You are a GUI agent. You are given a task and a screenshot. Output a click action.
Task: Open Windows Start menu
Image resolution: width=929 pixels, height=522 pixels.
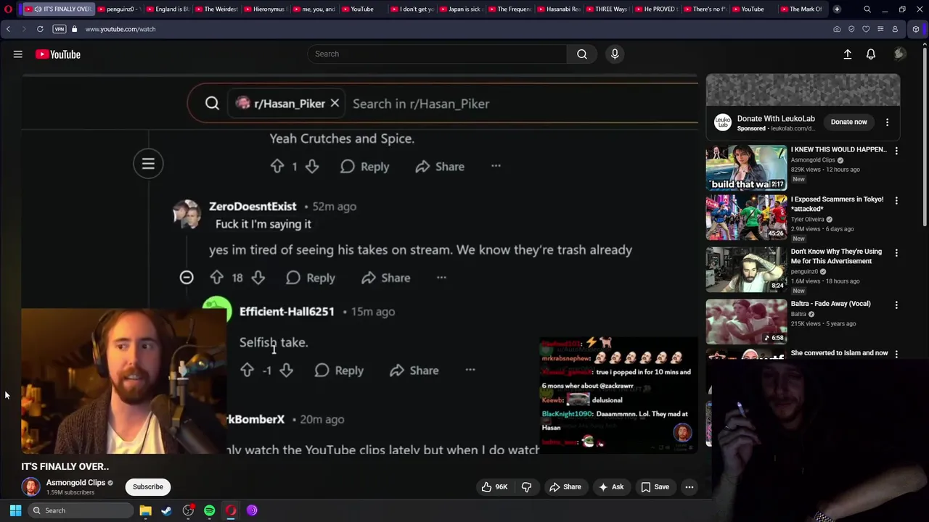click(x=15, y=510)
